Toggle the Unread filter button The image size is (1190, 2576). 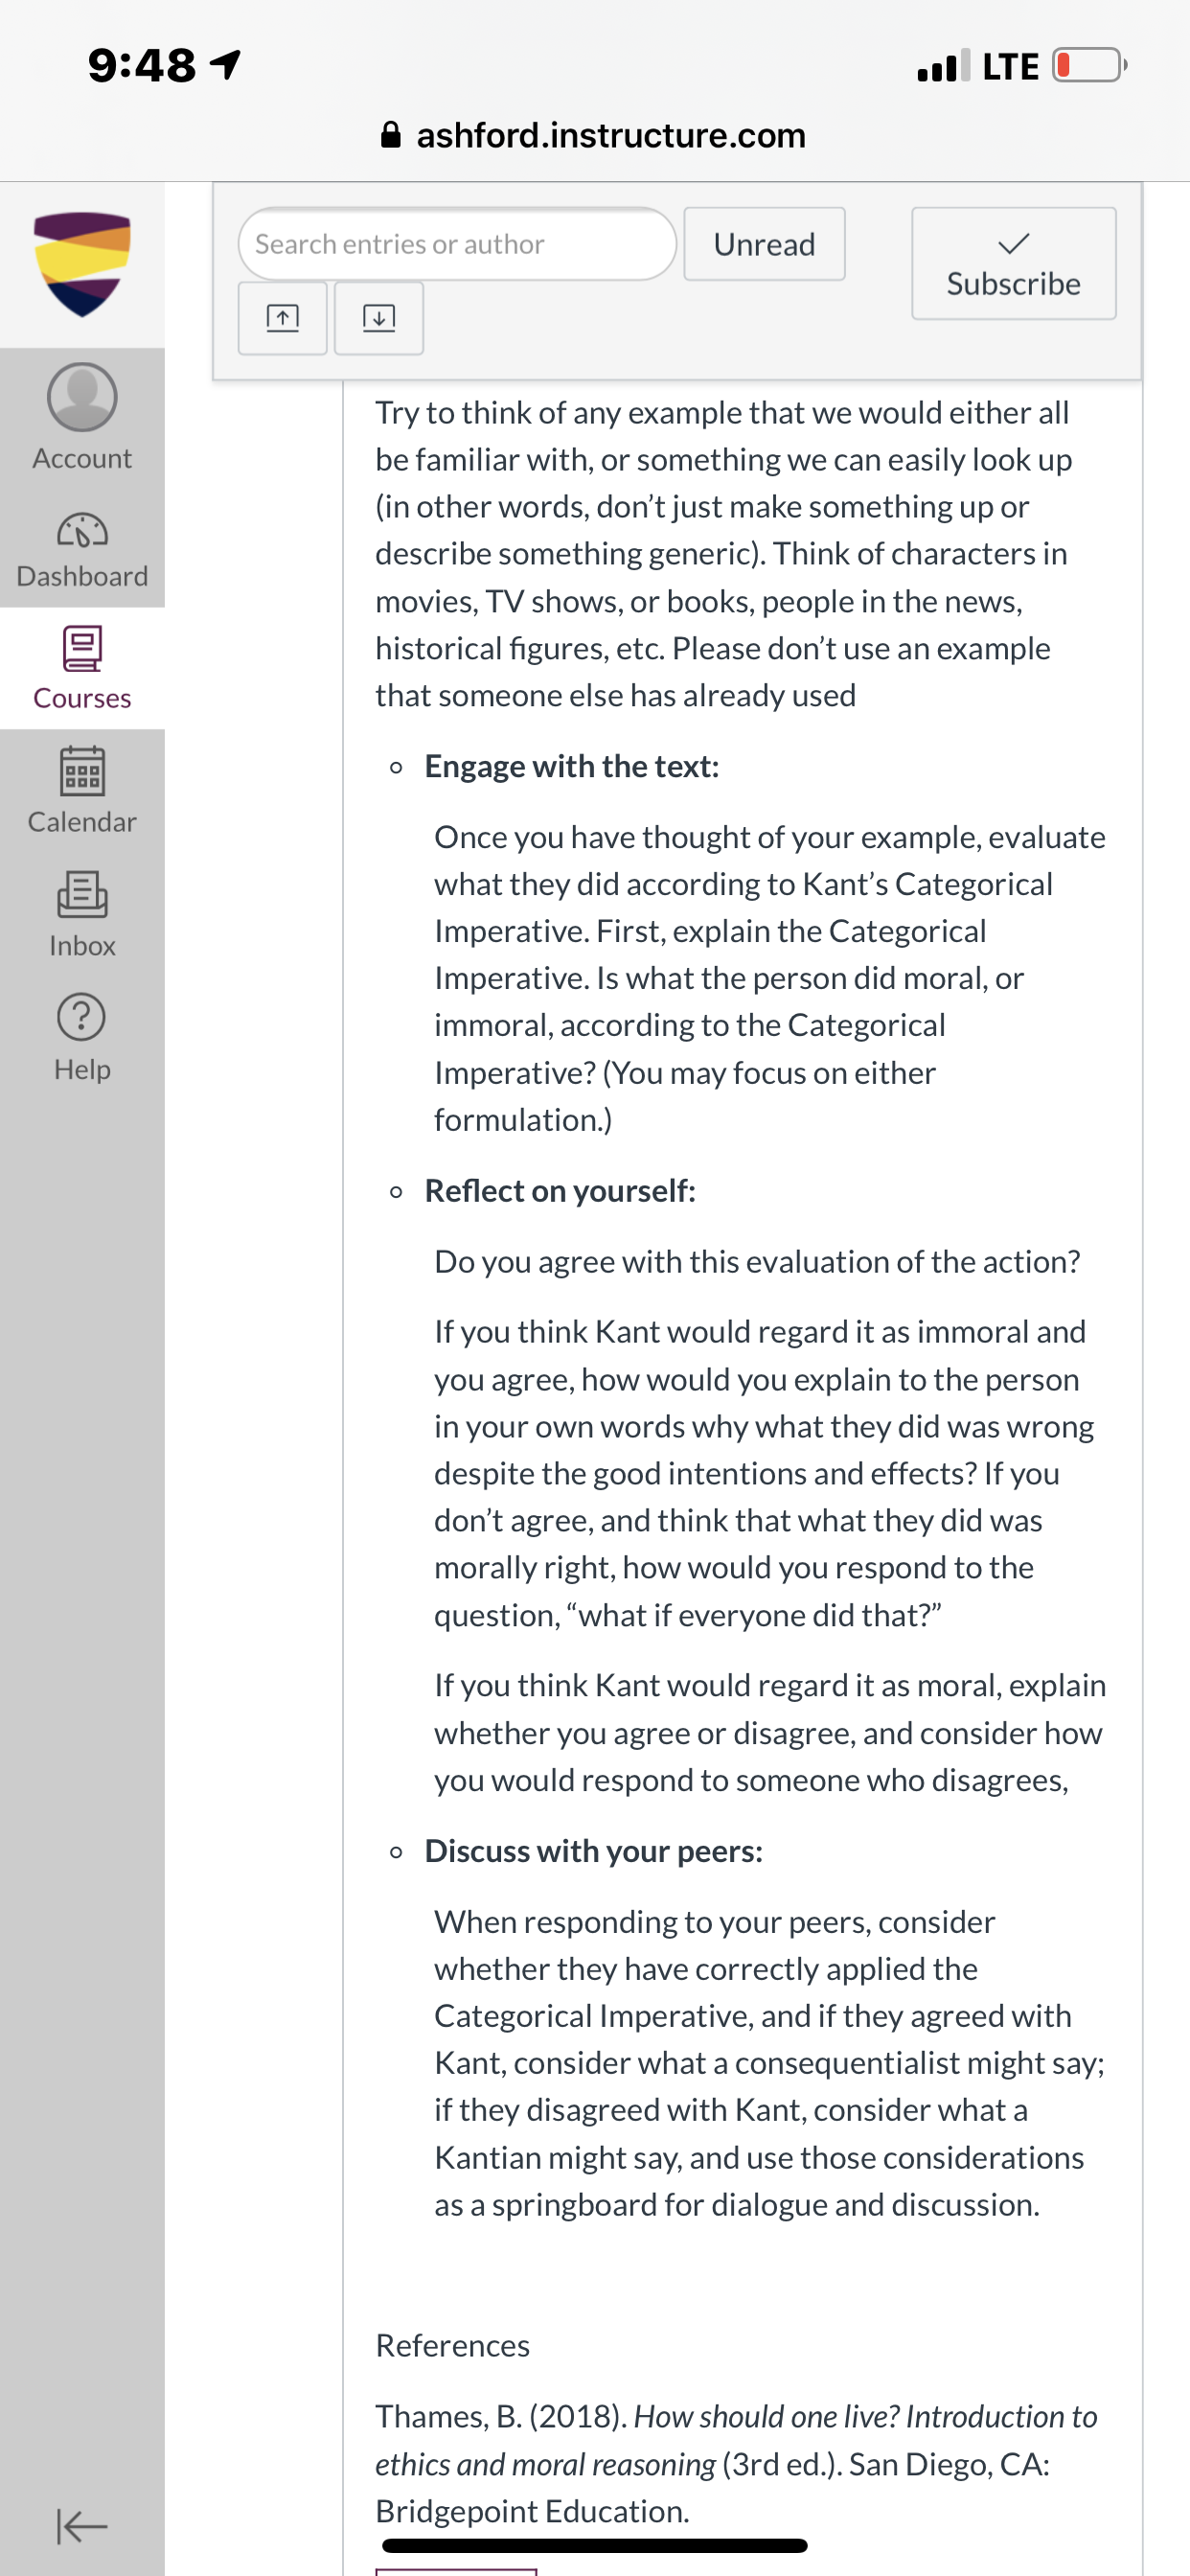coord(765,244)
